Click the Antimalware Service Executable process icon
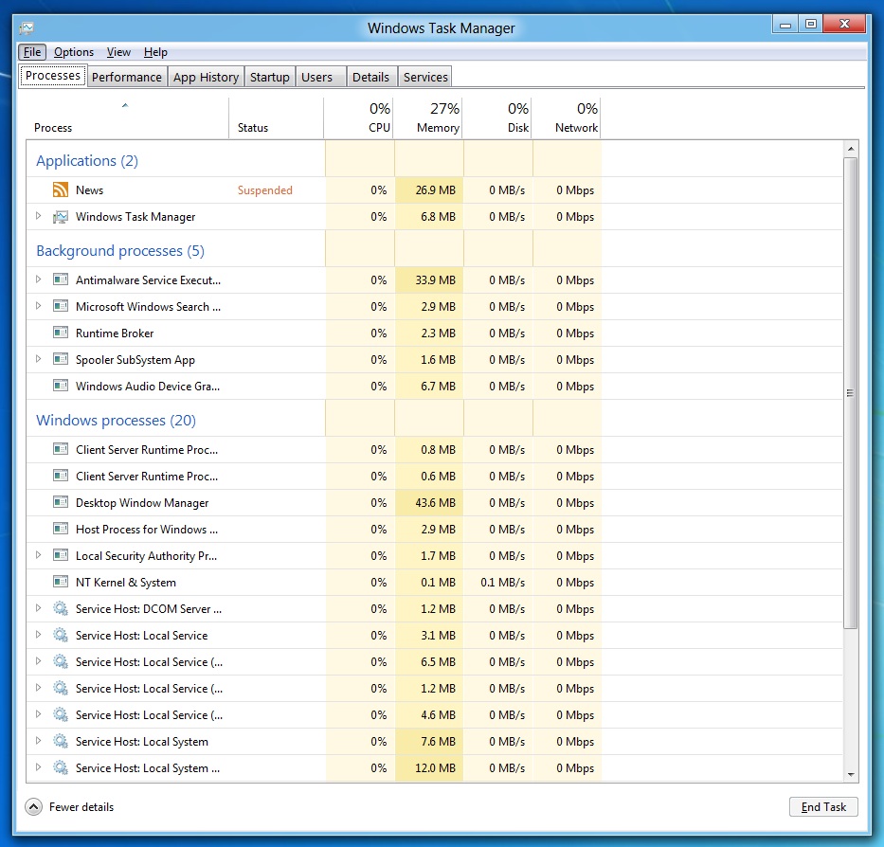The image size is (884, 847). click(x=61, y=279)
